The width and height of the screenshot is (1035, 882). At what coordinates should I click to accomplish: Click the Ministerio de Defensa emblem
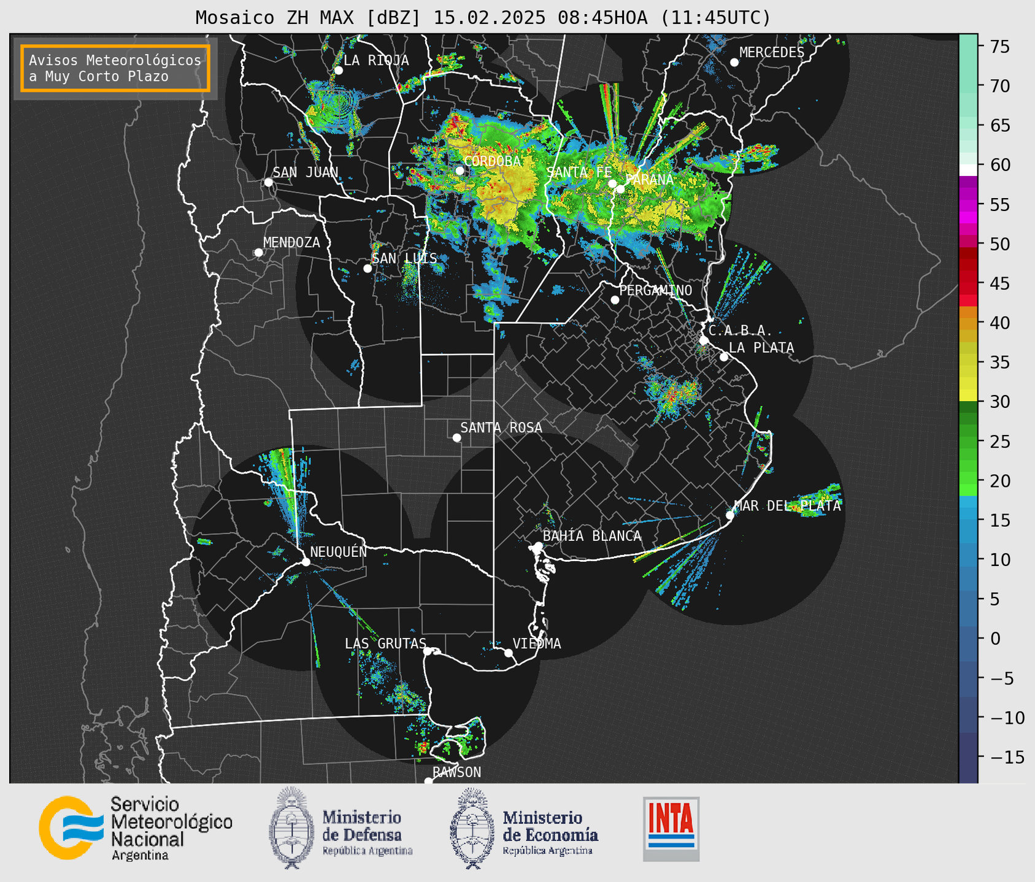(x=291, y=828)
